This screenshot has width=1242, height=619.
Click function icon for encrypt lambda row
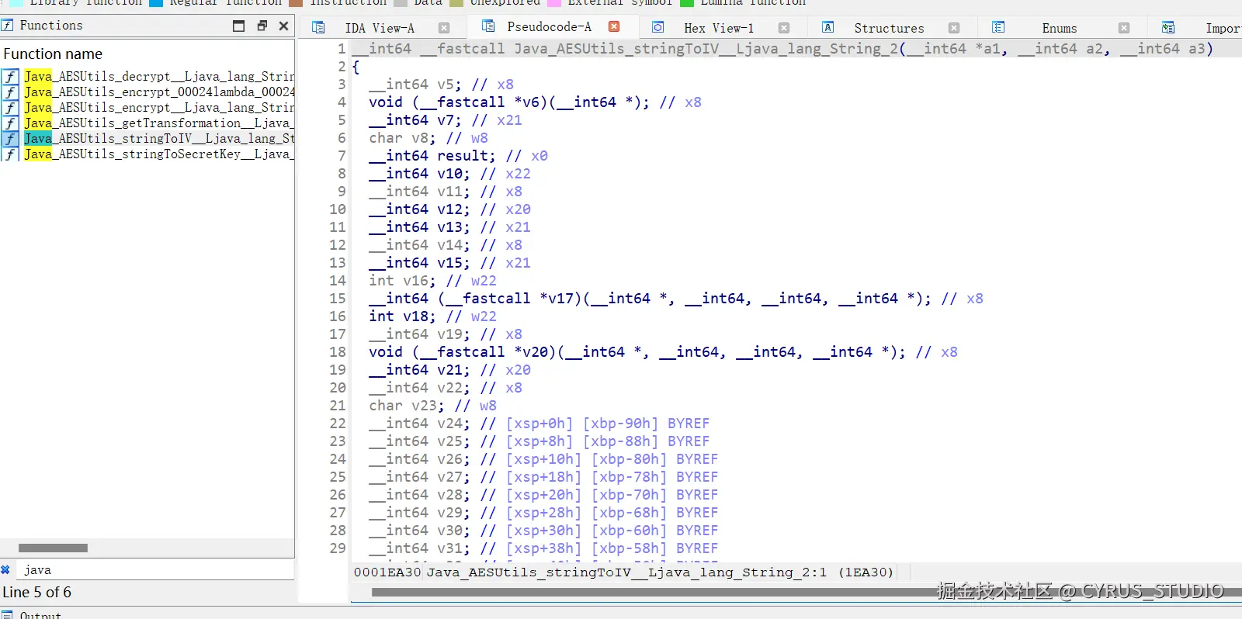click(10, 92)
